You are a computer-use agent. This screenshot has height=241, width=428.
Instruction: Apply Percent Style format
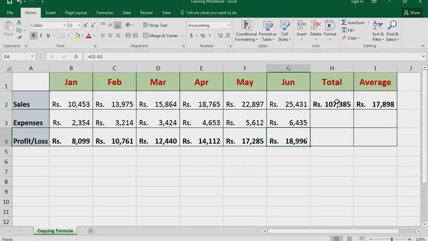point(203,35)
